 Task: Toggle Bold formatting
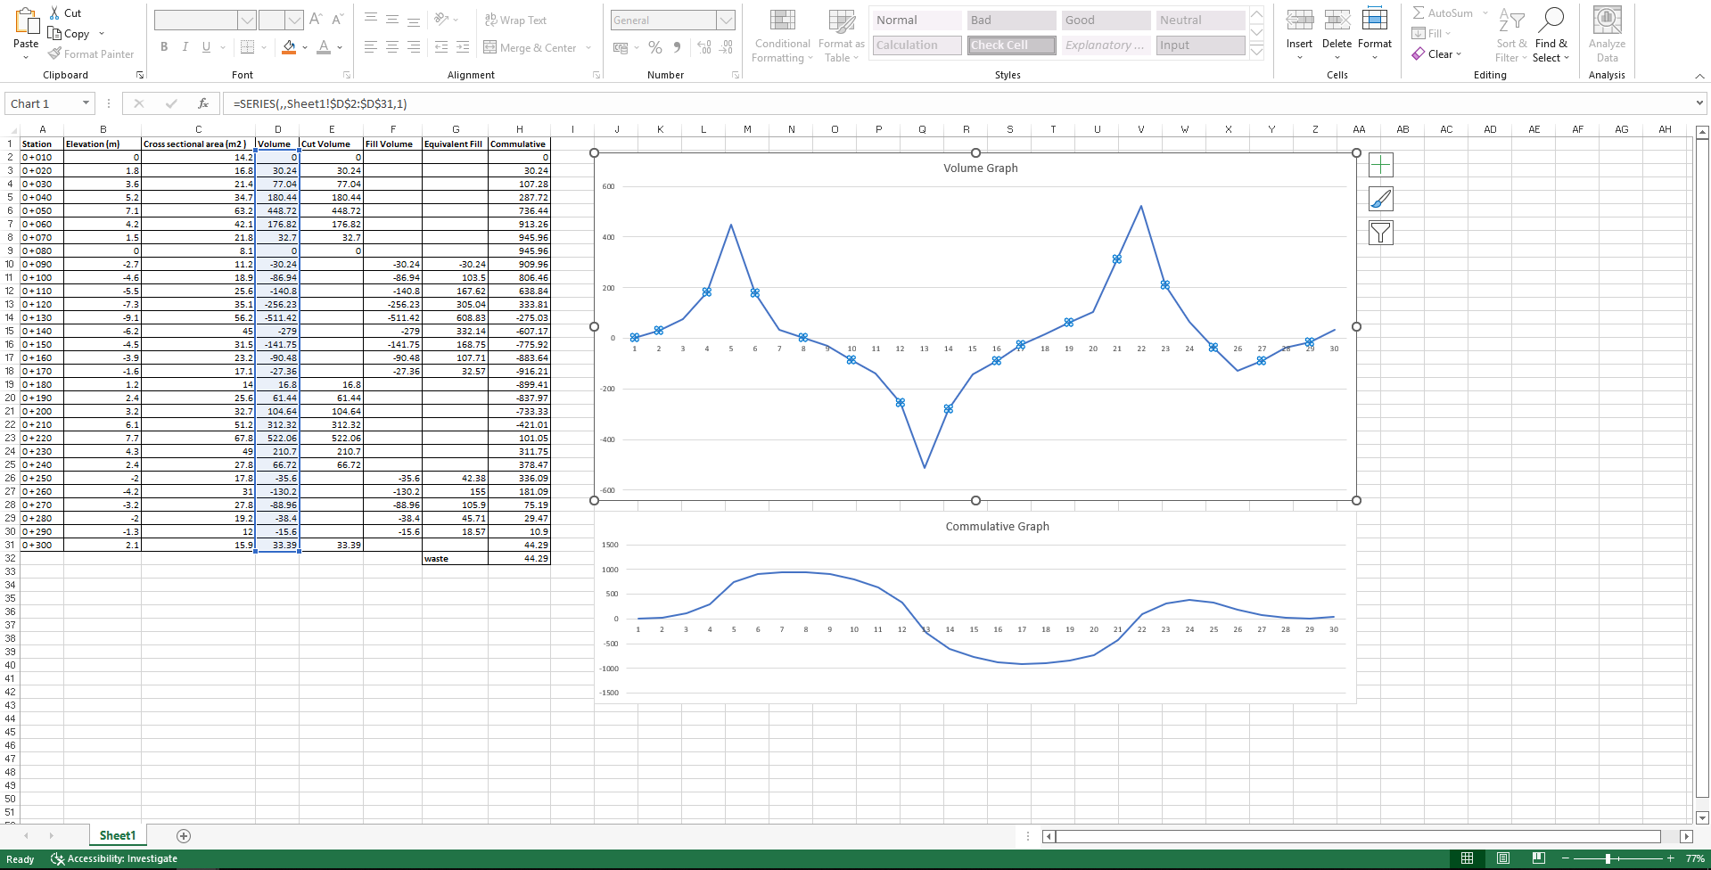164,47
